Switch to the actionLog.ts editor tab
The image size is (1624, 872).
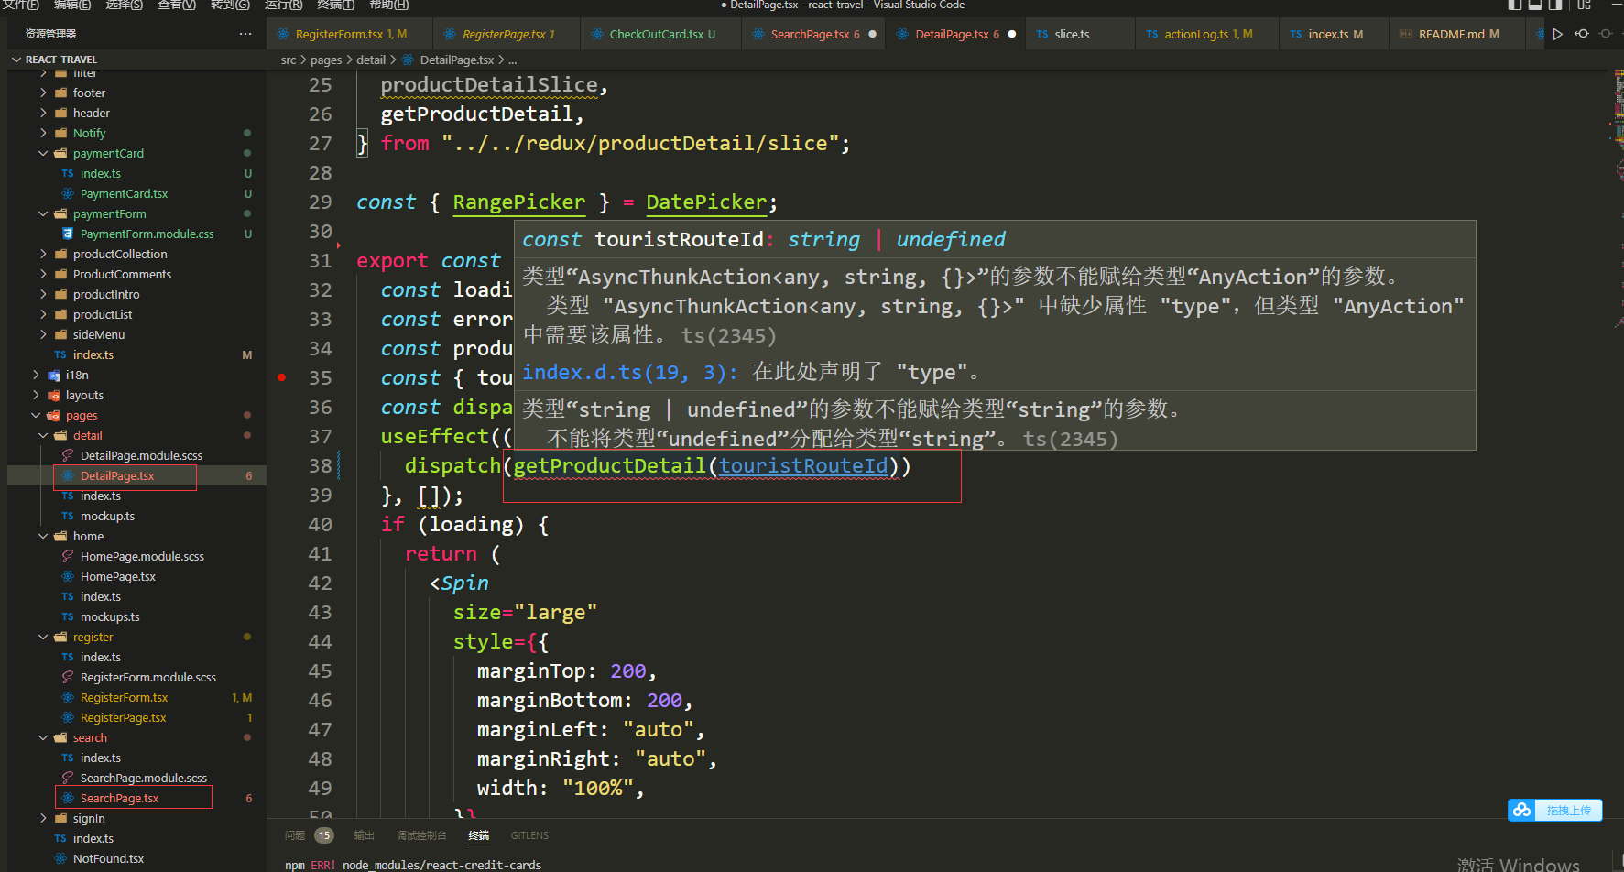[x=1207, y=34]
